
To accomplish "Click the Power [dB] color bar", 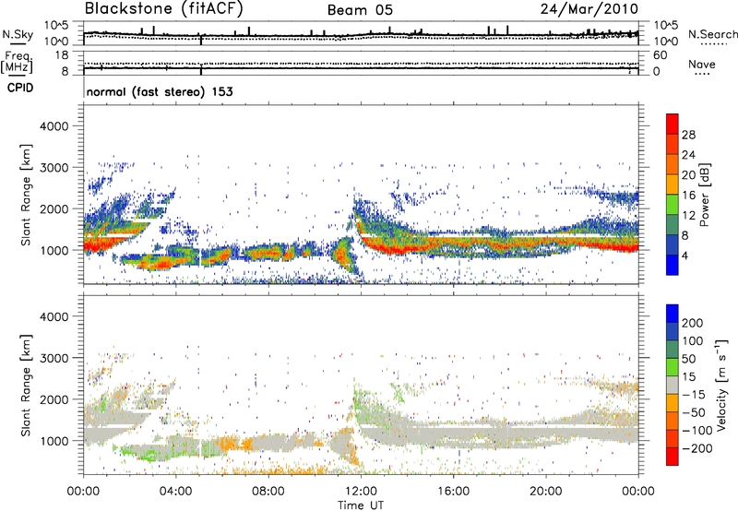I will pos(673,194).
